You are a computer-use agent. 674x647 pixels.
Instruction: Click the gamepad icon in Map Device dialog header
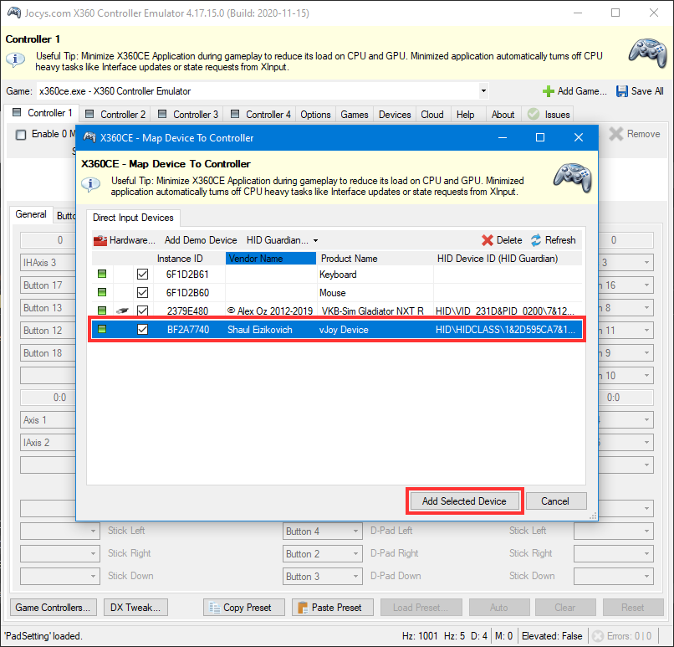573,177
